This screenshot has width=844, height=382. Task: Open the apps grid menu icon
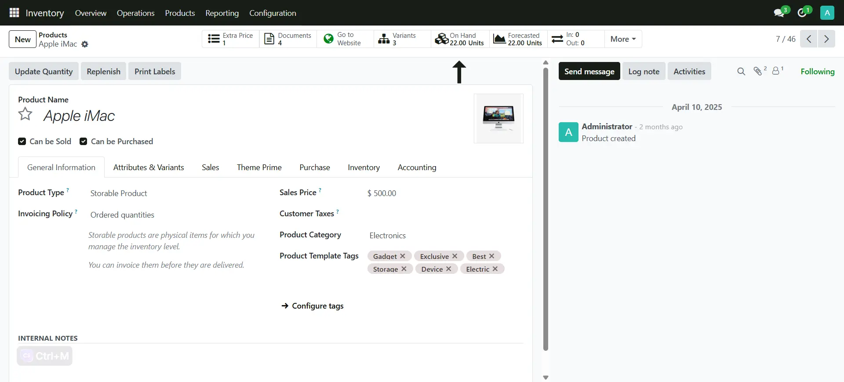14,13
